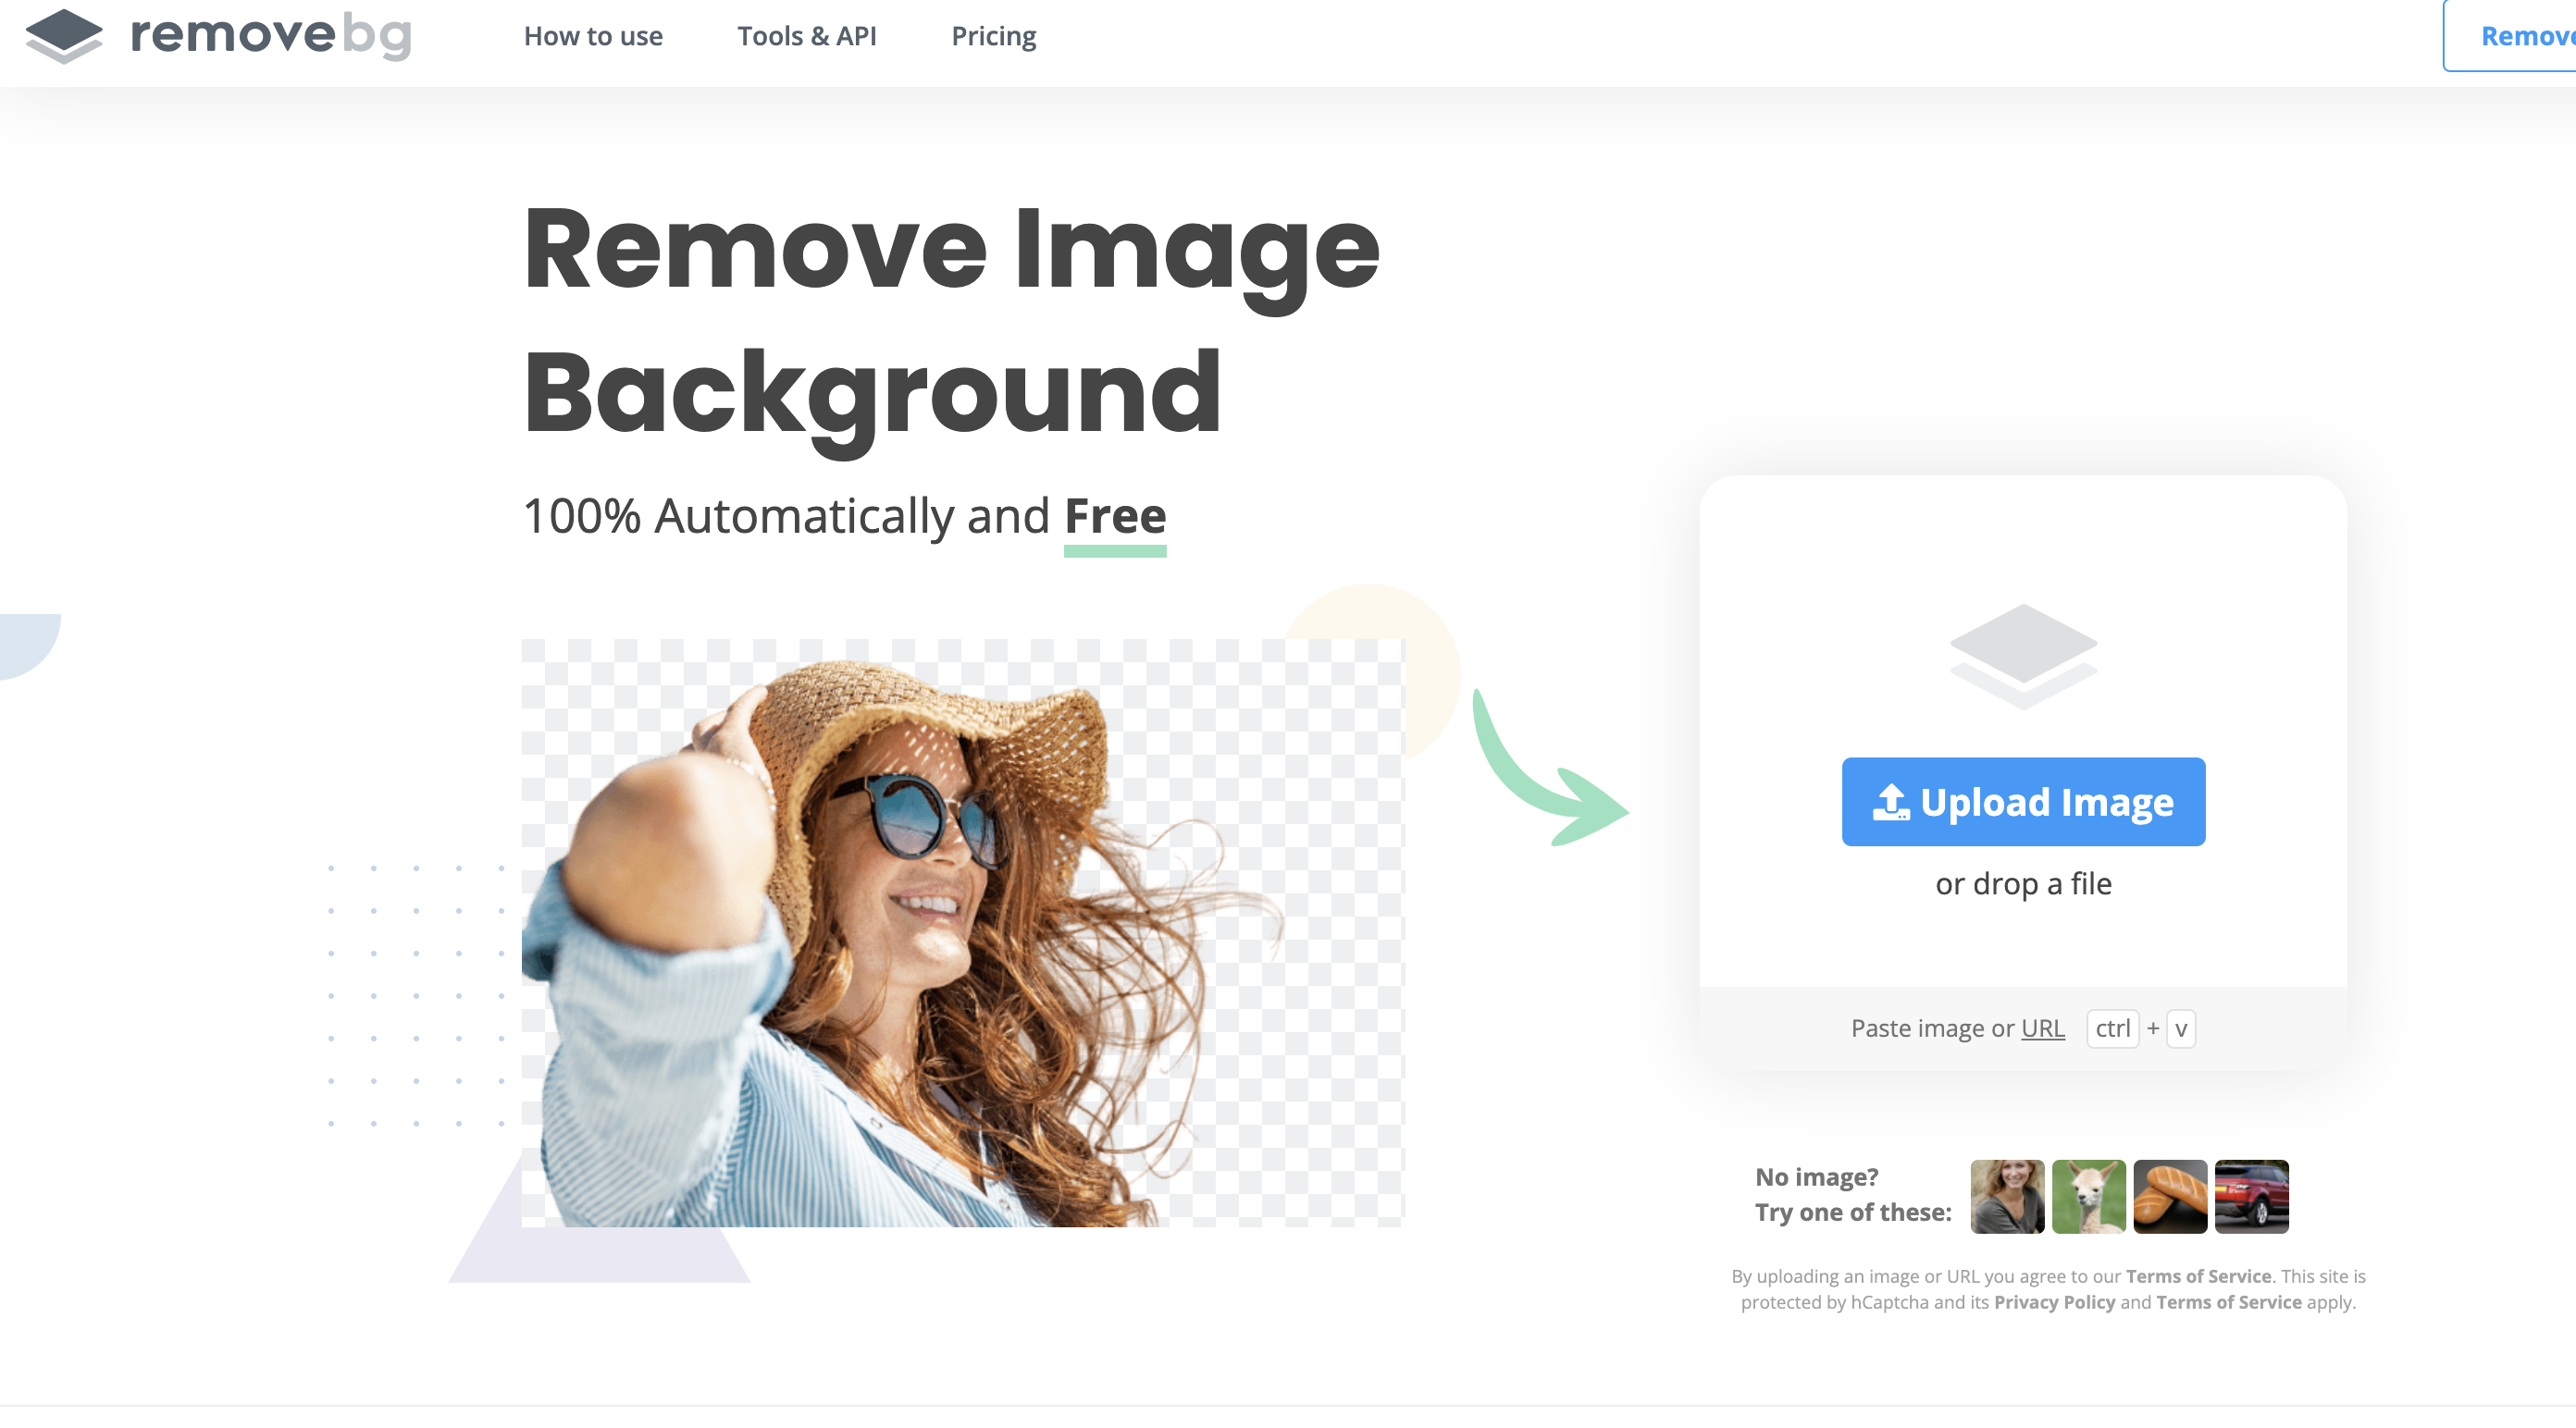Click the Privacy Policy link

point(2047,1301)
